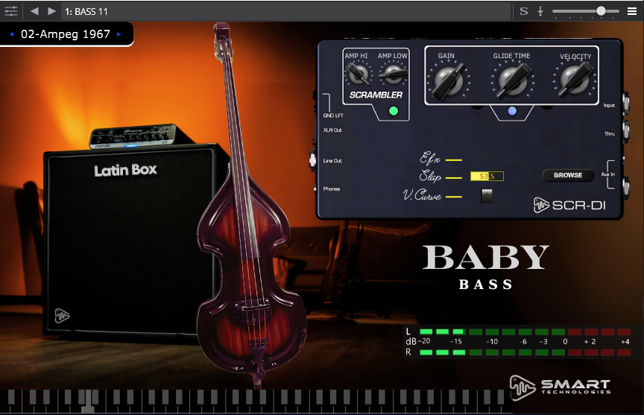This screenshot has width=644, height=415.
Task: Click the Slap value field showing 53.5
Action: (487, 176)
